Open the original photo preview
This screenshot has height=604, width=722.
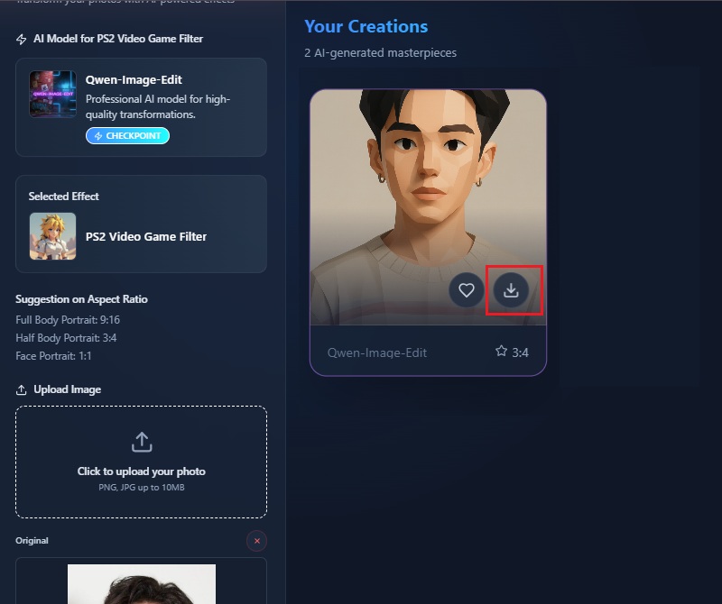click(142, 584)
